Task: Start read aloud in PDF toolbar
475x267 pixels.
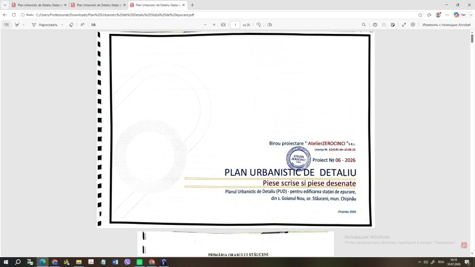Action: tap(82, 25)
